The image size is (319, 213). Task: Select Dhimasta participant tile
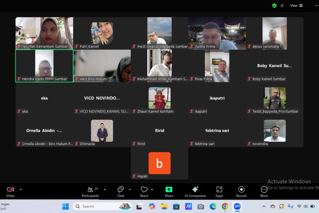pos(102,131)
